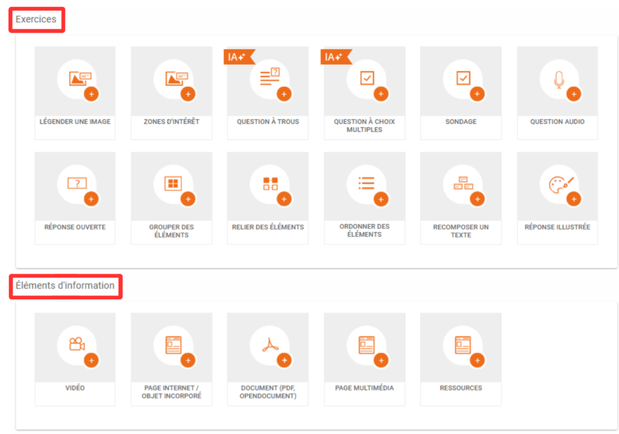Click the IA badge on Question à trous
This screenshot has height=434, width=619.
click(x=238, y=57)
